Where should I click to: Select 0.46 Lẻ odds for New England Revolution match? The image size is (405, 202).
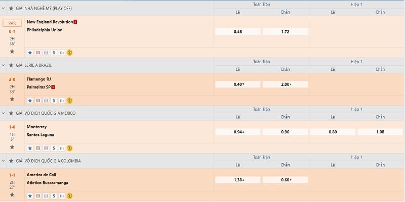coord(238,31)
